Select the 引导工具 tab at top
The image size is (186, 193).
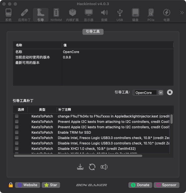click(x=93, y=32)
